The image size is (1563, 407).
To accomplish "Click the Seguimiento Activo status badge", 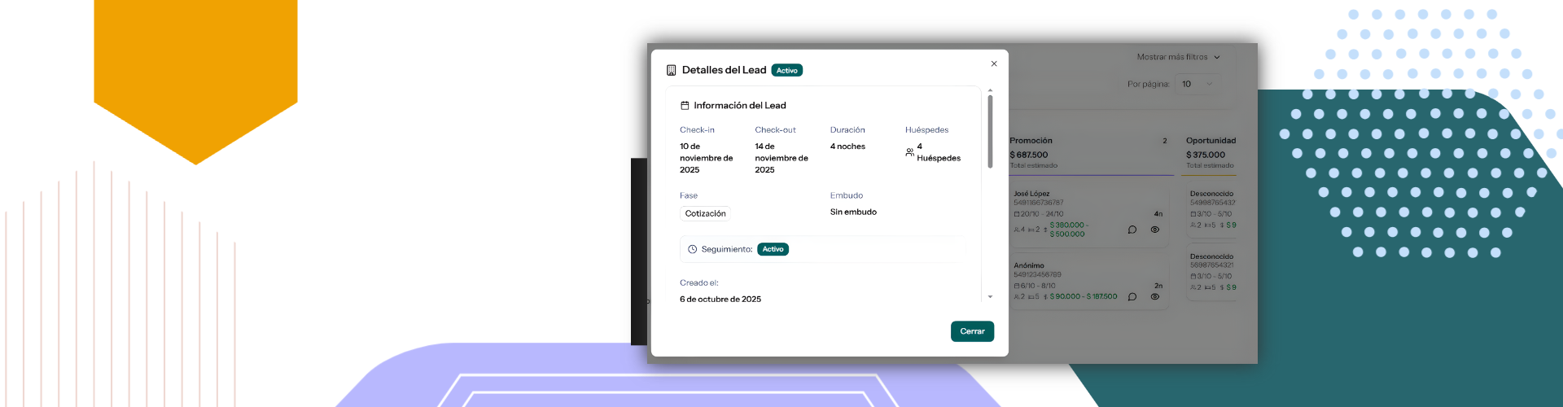I will tap(773, 249).
